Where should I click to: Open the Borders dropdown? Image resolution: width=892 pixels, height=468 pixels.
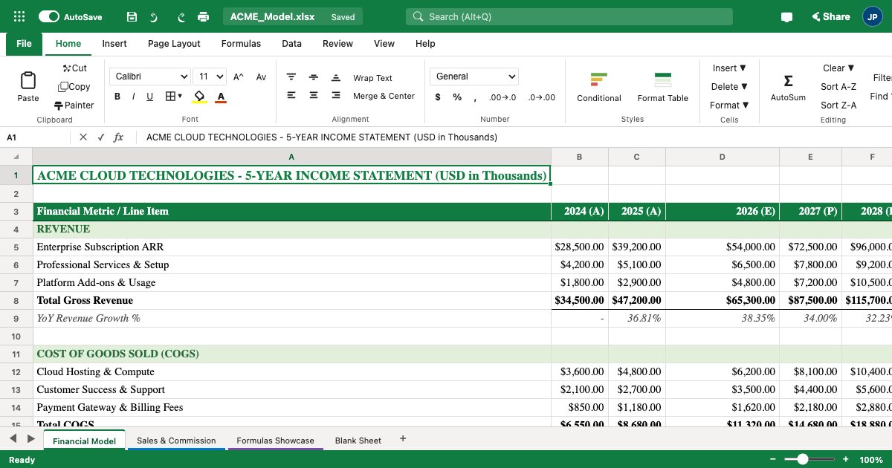[x=173, y=97]
